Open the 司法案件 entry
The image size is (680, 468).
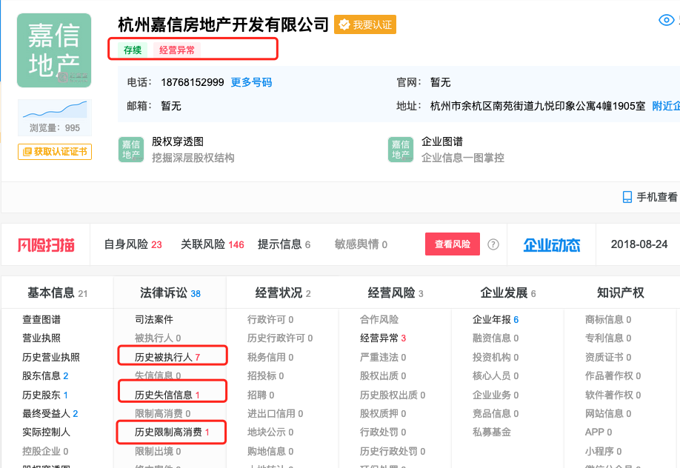point(154,320)
